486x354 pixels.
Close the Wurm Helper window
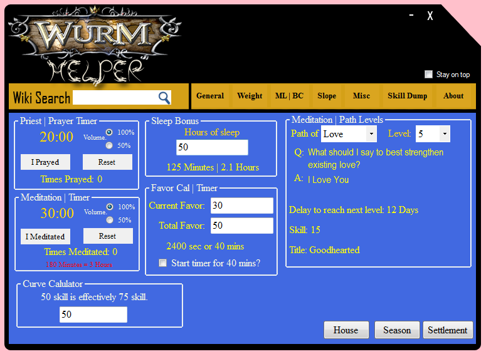430,16
